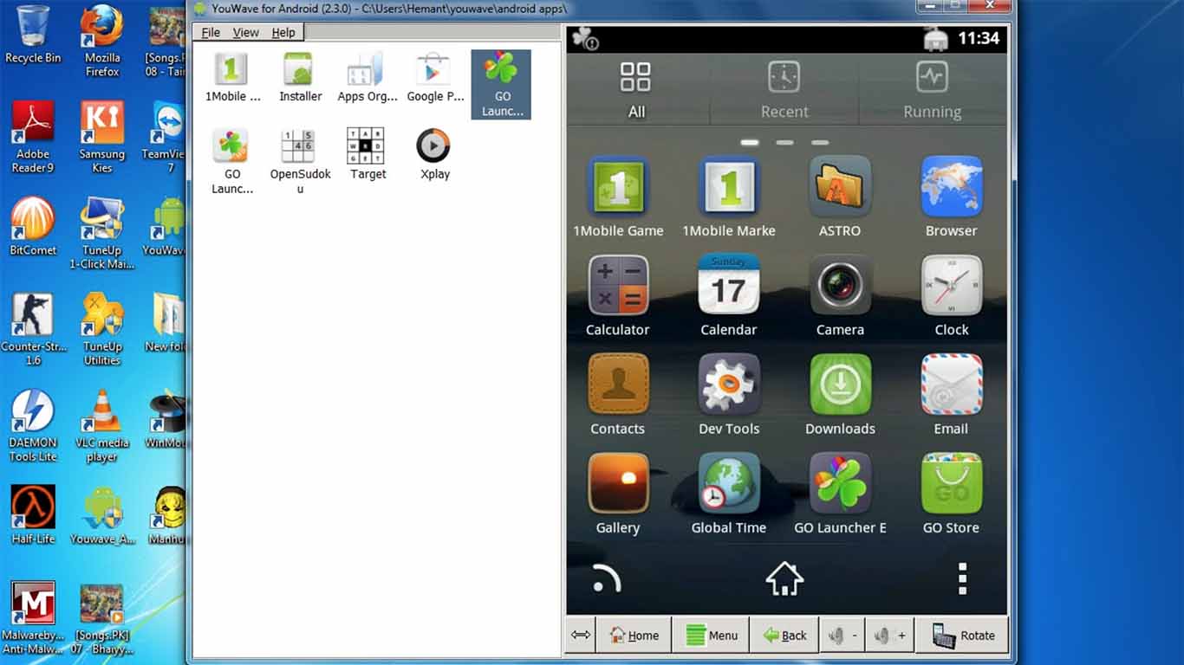Select the second page indicator dot
Image resolution: width=1184 pixels, height=665 pixels.
pos(784,142)
